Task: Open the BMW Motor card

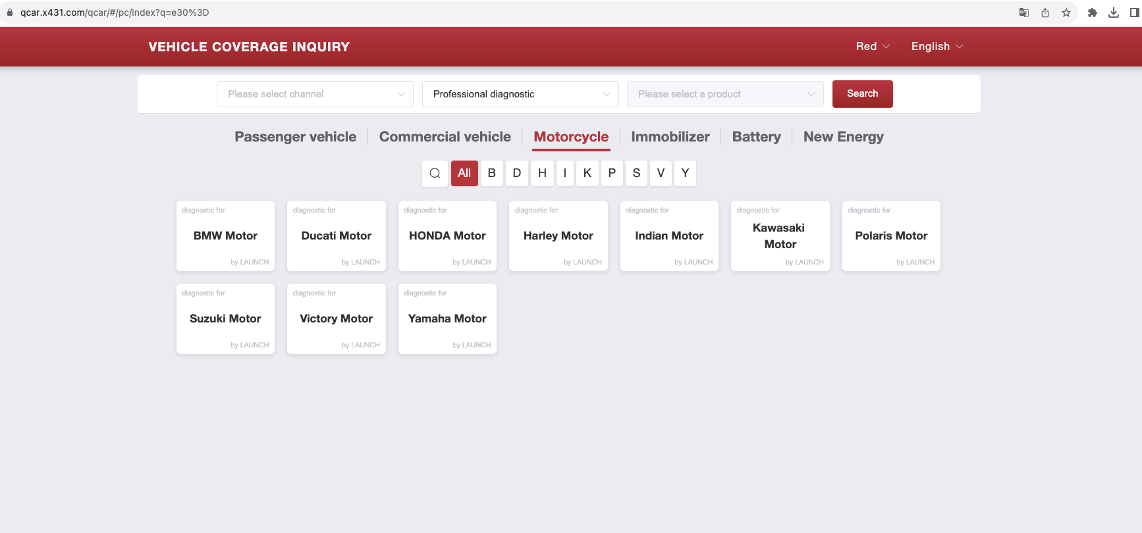Action: 225,236
